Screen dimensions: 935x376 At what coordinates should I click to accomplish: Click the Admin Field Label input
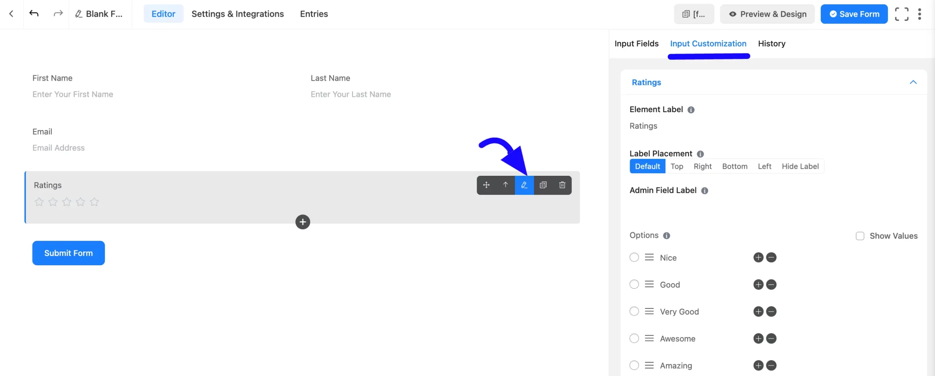tap(774, 207)
